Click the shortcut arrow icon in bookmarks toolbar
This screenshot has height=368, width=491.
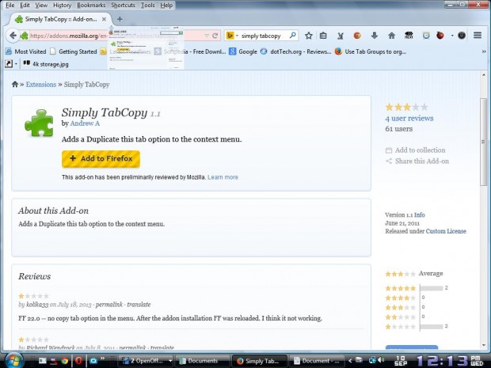[x=9, y=64]
